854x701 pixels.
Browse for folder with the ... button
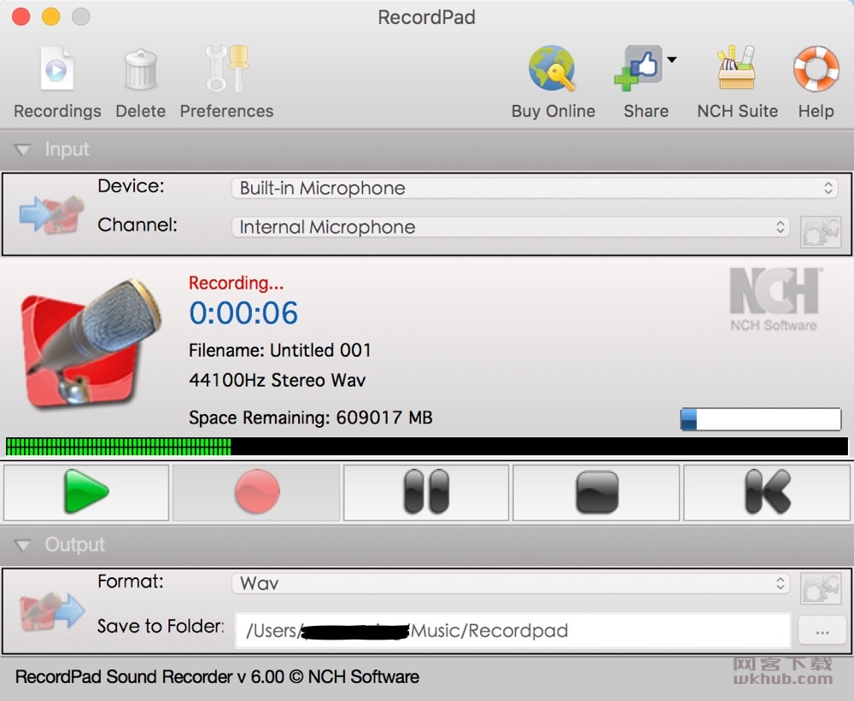coord(822,632)
